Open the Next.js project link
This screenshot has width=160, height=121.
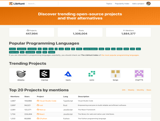(42, 110)
